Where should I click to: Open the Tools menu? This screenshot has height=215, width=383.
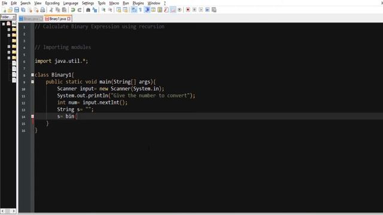tap(102, 3)
